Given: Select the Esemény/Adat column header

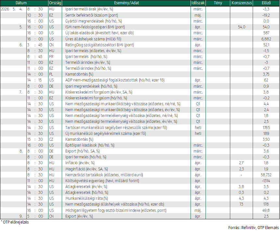Looking at the screenshot, I should (x=126, y=3).
